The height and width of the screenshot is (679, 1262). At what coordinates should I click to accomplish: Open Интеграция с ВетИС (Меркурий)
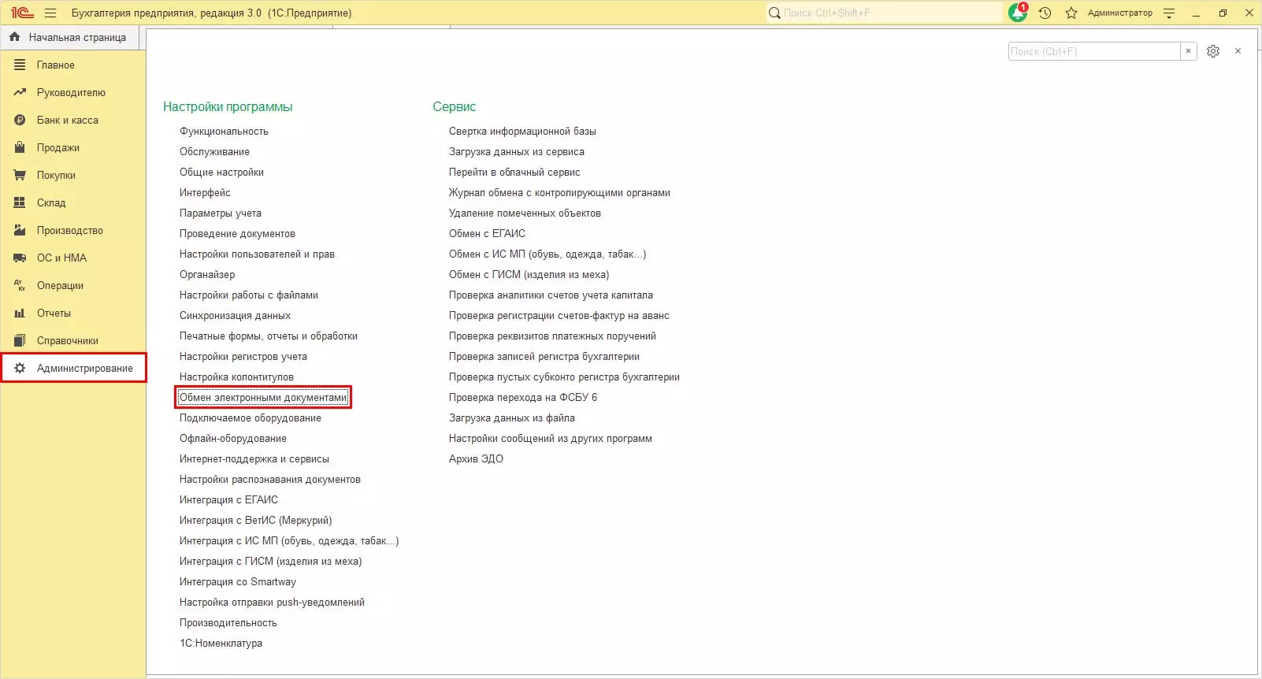click(x=255, y=520)
